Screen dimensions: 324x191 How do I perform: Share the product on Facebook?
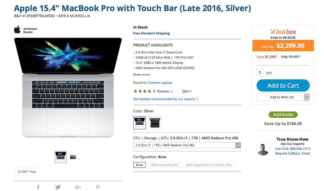click(x=38, y=187)
